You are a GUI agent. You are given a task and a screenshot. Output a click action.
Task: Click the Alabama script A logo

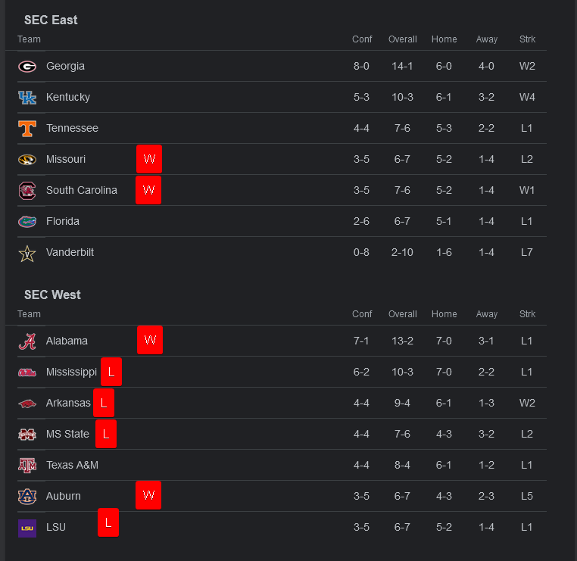27,341
